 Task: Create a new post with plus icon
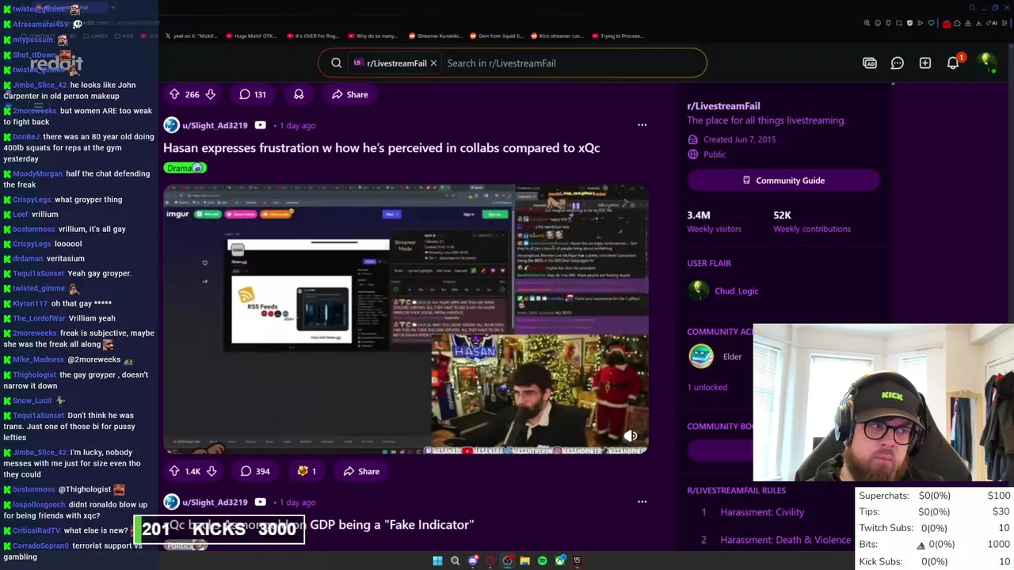tap(925, 63)
